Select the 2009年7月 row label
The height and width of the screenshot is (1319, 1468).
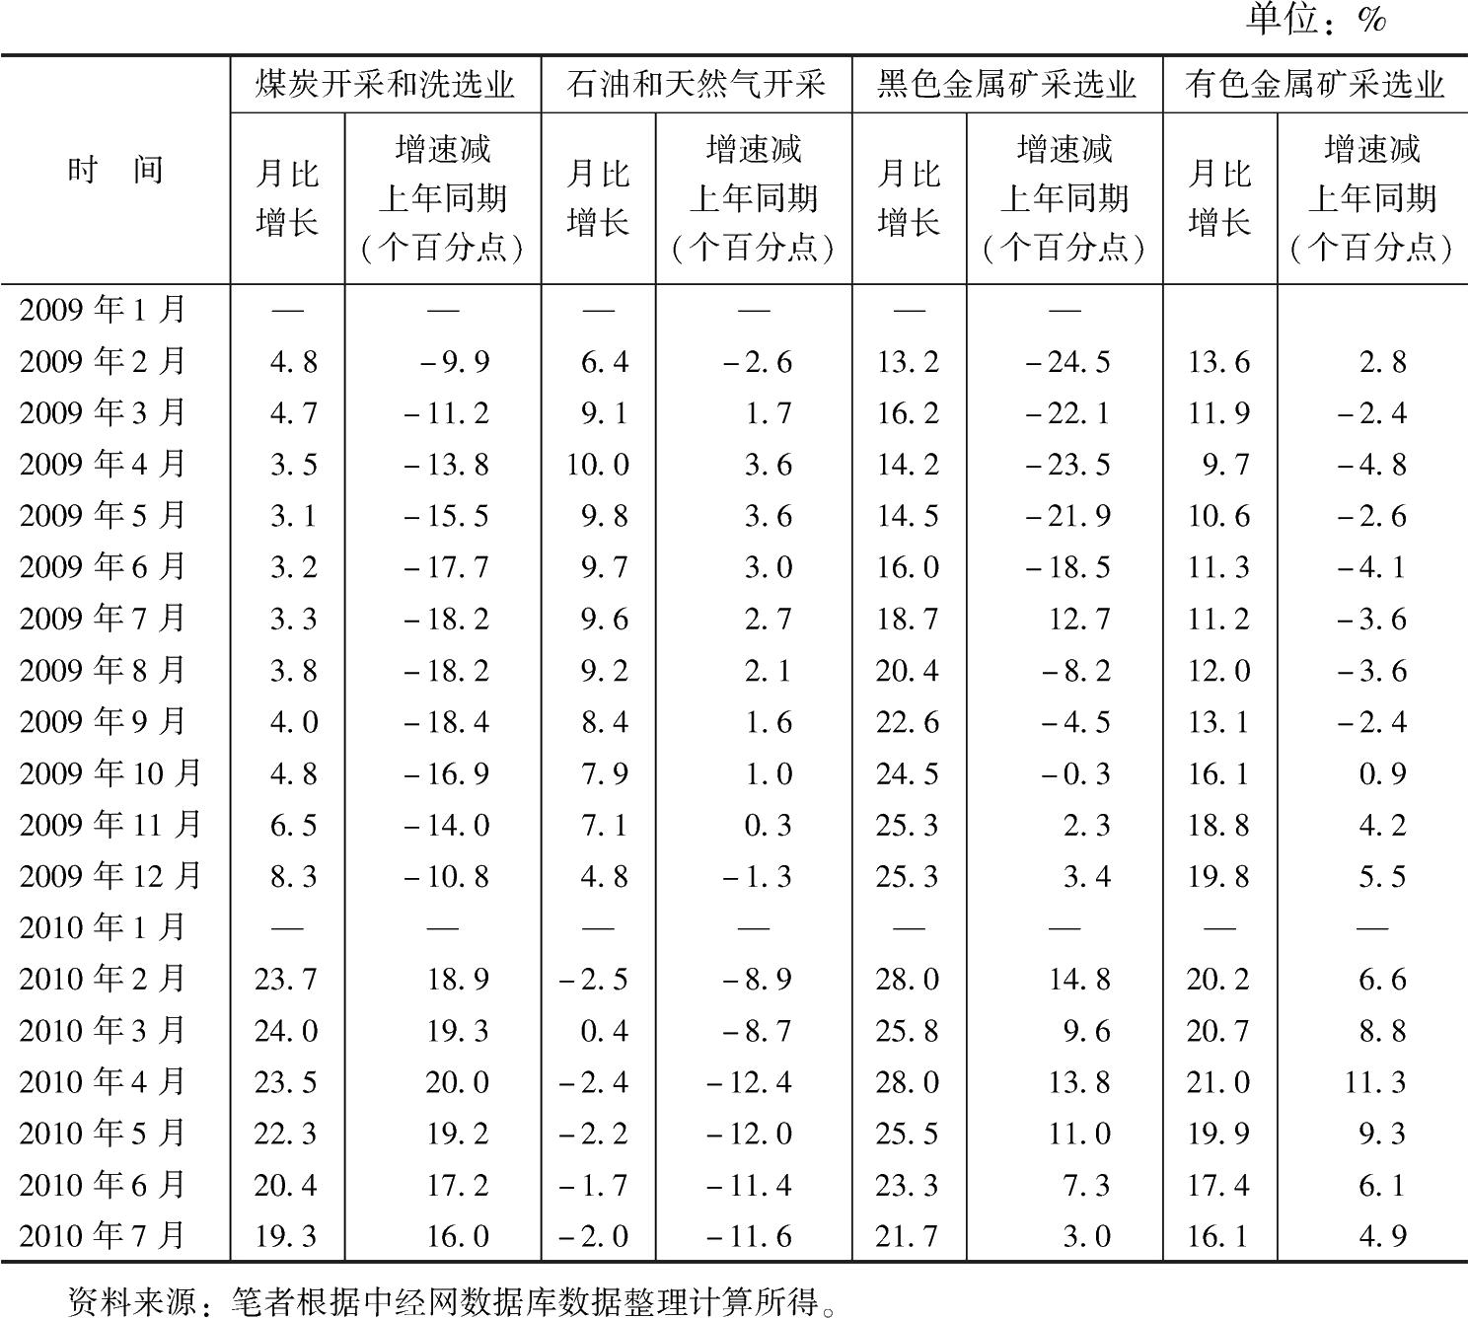(x=103, y=619)
